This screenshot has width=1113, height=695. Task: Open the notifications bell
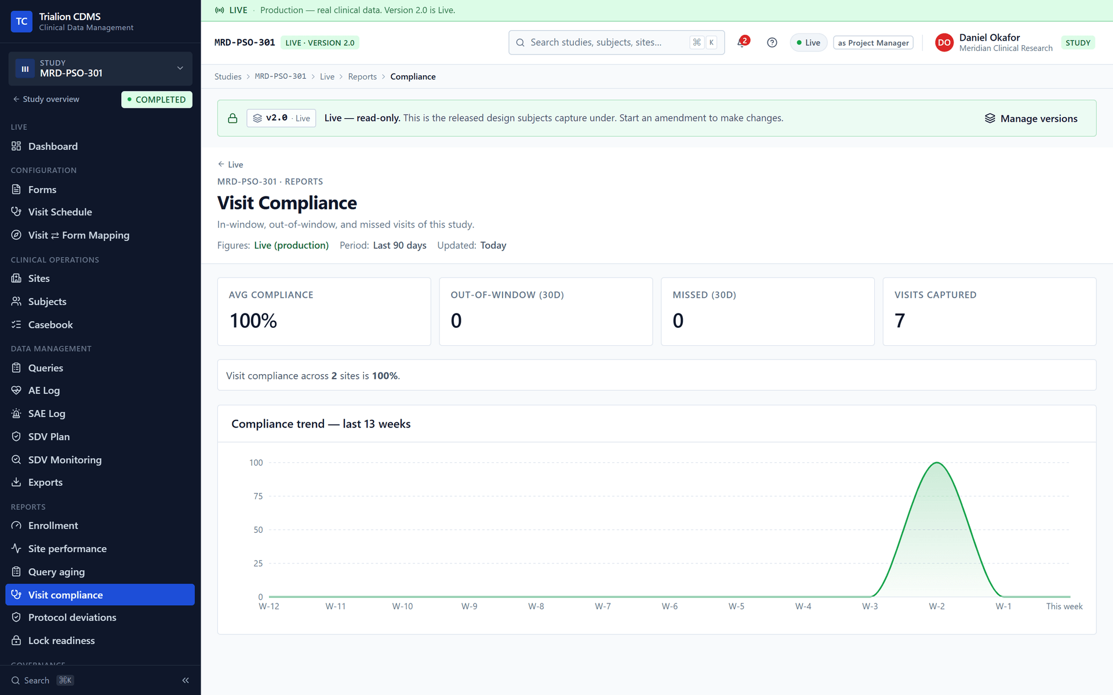742,42
